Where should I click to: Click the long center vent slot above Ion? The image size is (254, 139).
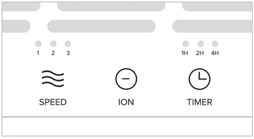pyautogui.click(x=101, y=26)
